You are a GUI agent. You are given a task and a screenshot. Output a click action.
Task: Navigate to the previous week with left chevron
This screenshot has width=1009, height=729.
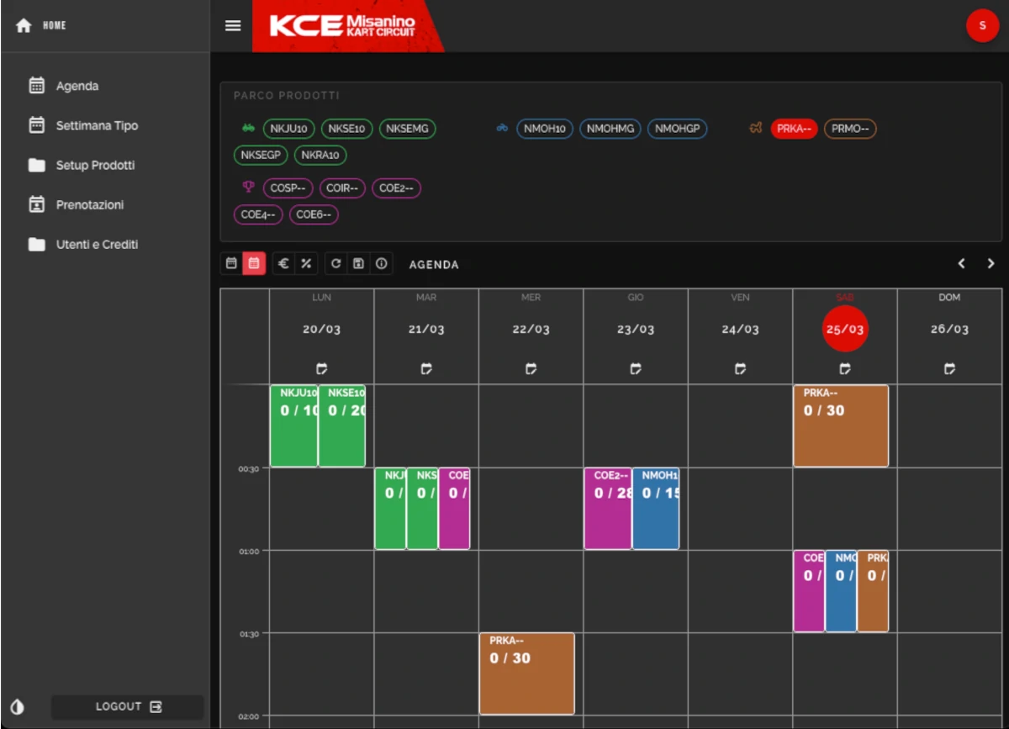(x=962, y=263)
